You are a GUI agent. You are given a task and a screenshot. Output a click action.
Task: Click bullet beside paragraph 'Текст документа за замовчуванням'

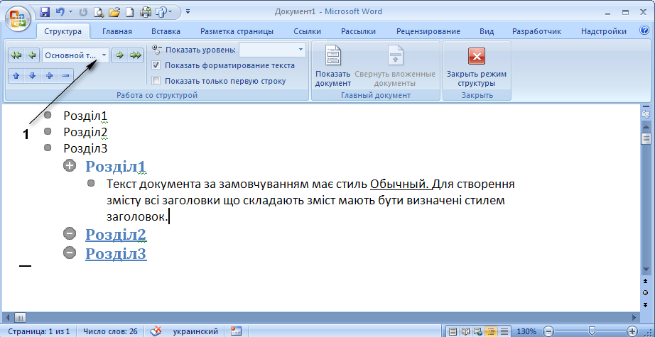point(92,183)
